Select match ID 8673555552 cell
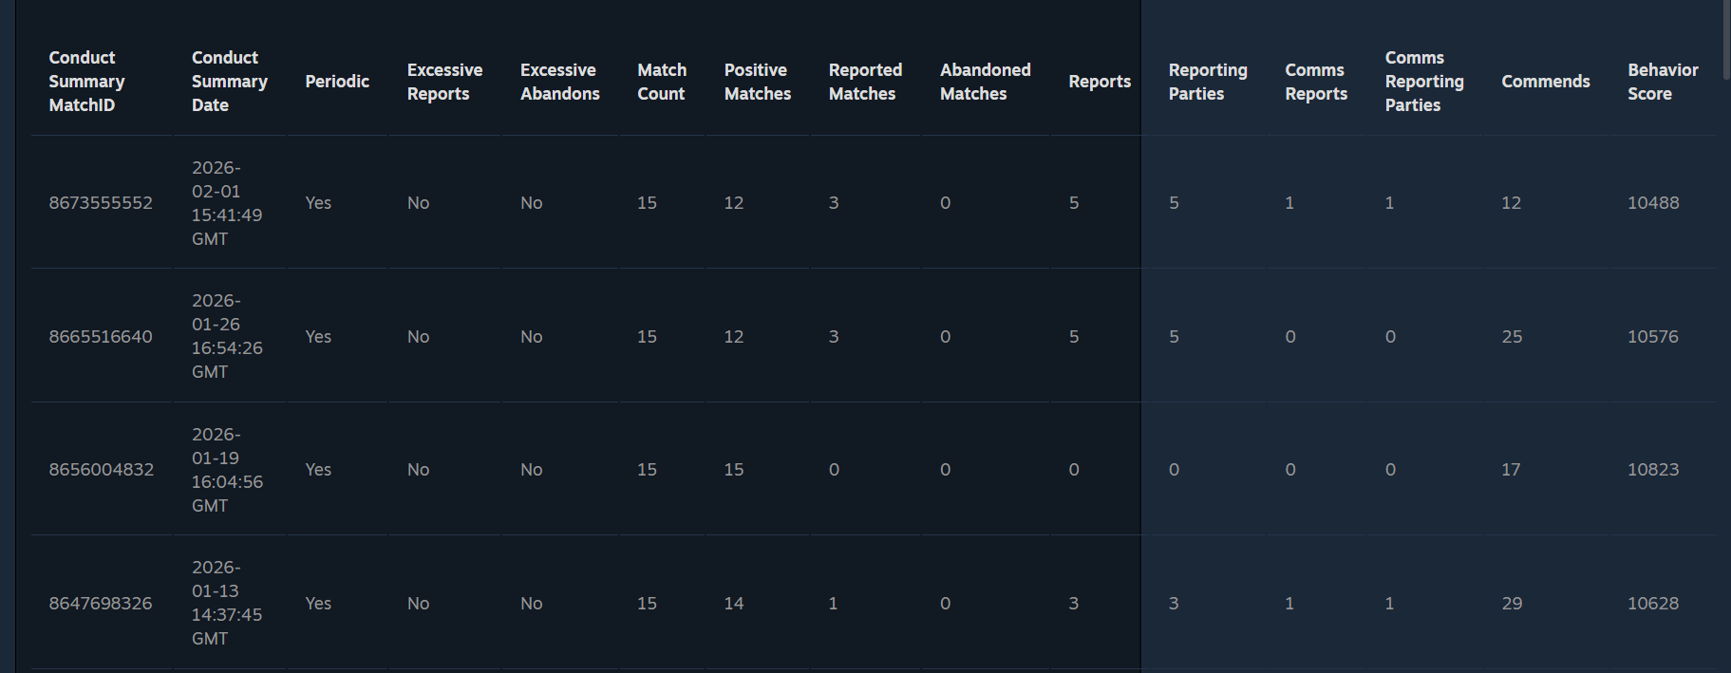The width and height of the screenshot is (1731, 673). click(101, 203)
